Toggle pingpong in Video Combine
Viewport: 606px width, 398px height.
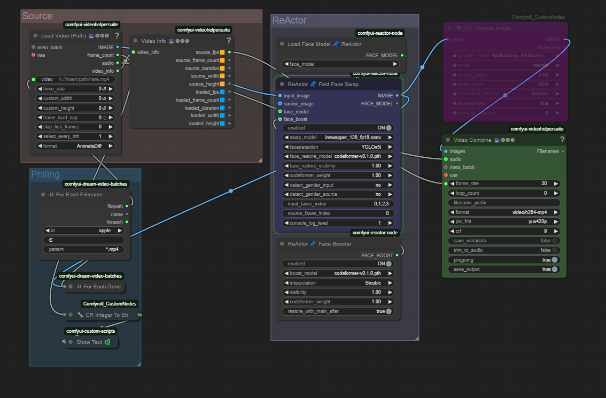[554, 260]
